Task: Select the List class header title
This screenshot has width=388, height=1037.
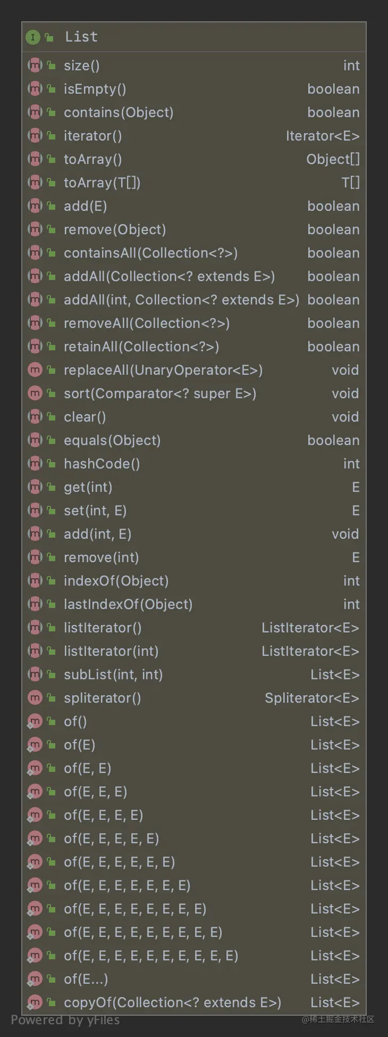Action: click(x=81, y=37)
